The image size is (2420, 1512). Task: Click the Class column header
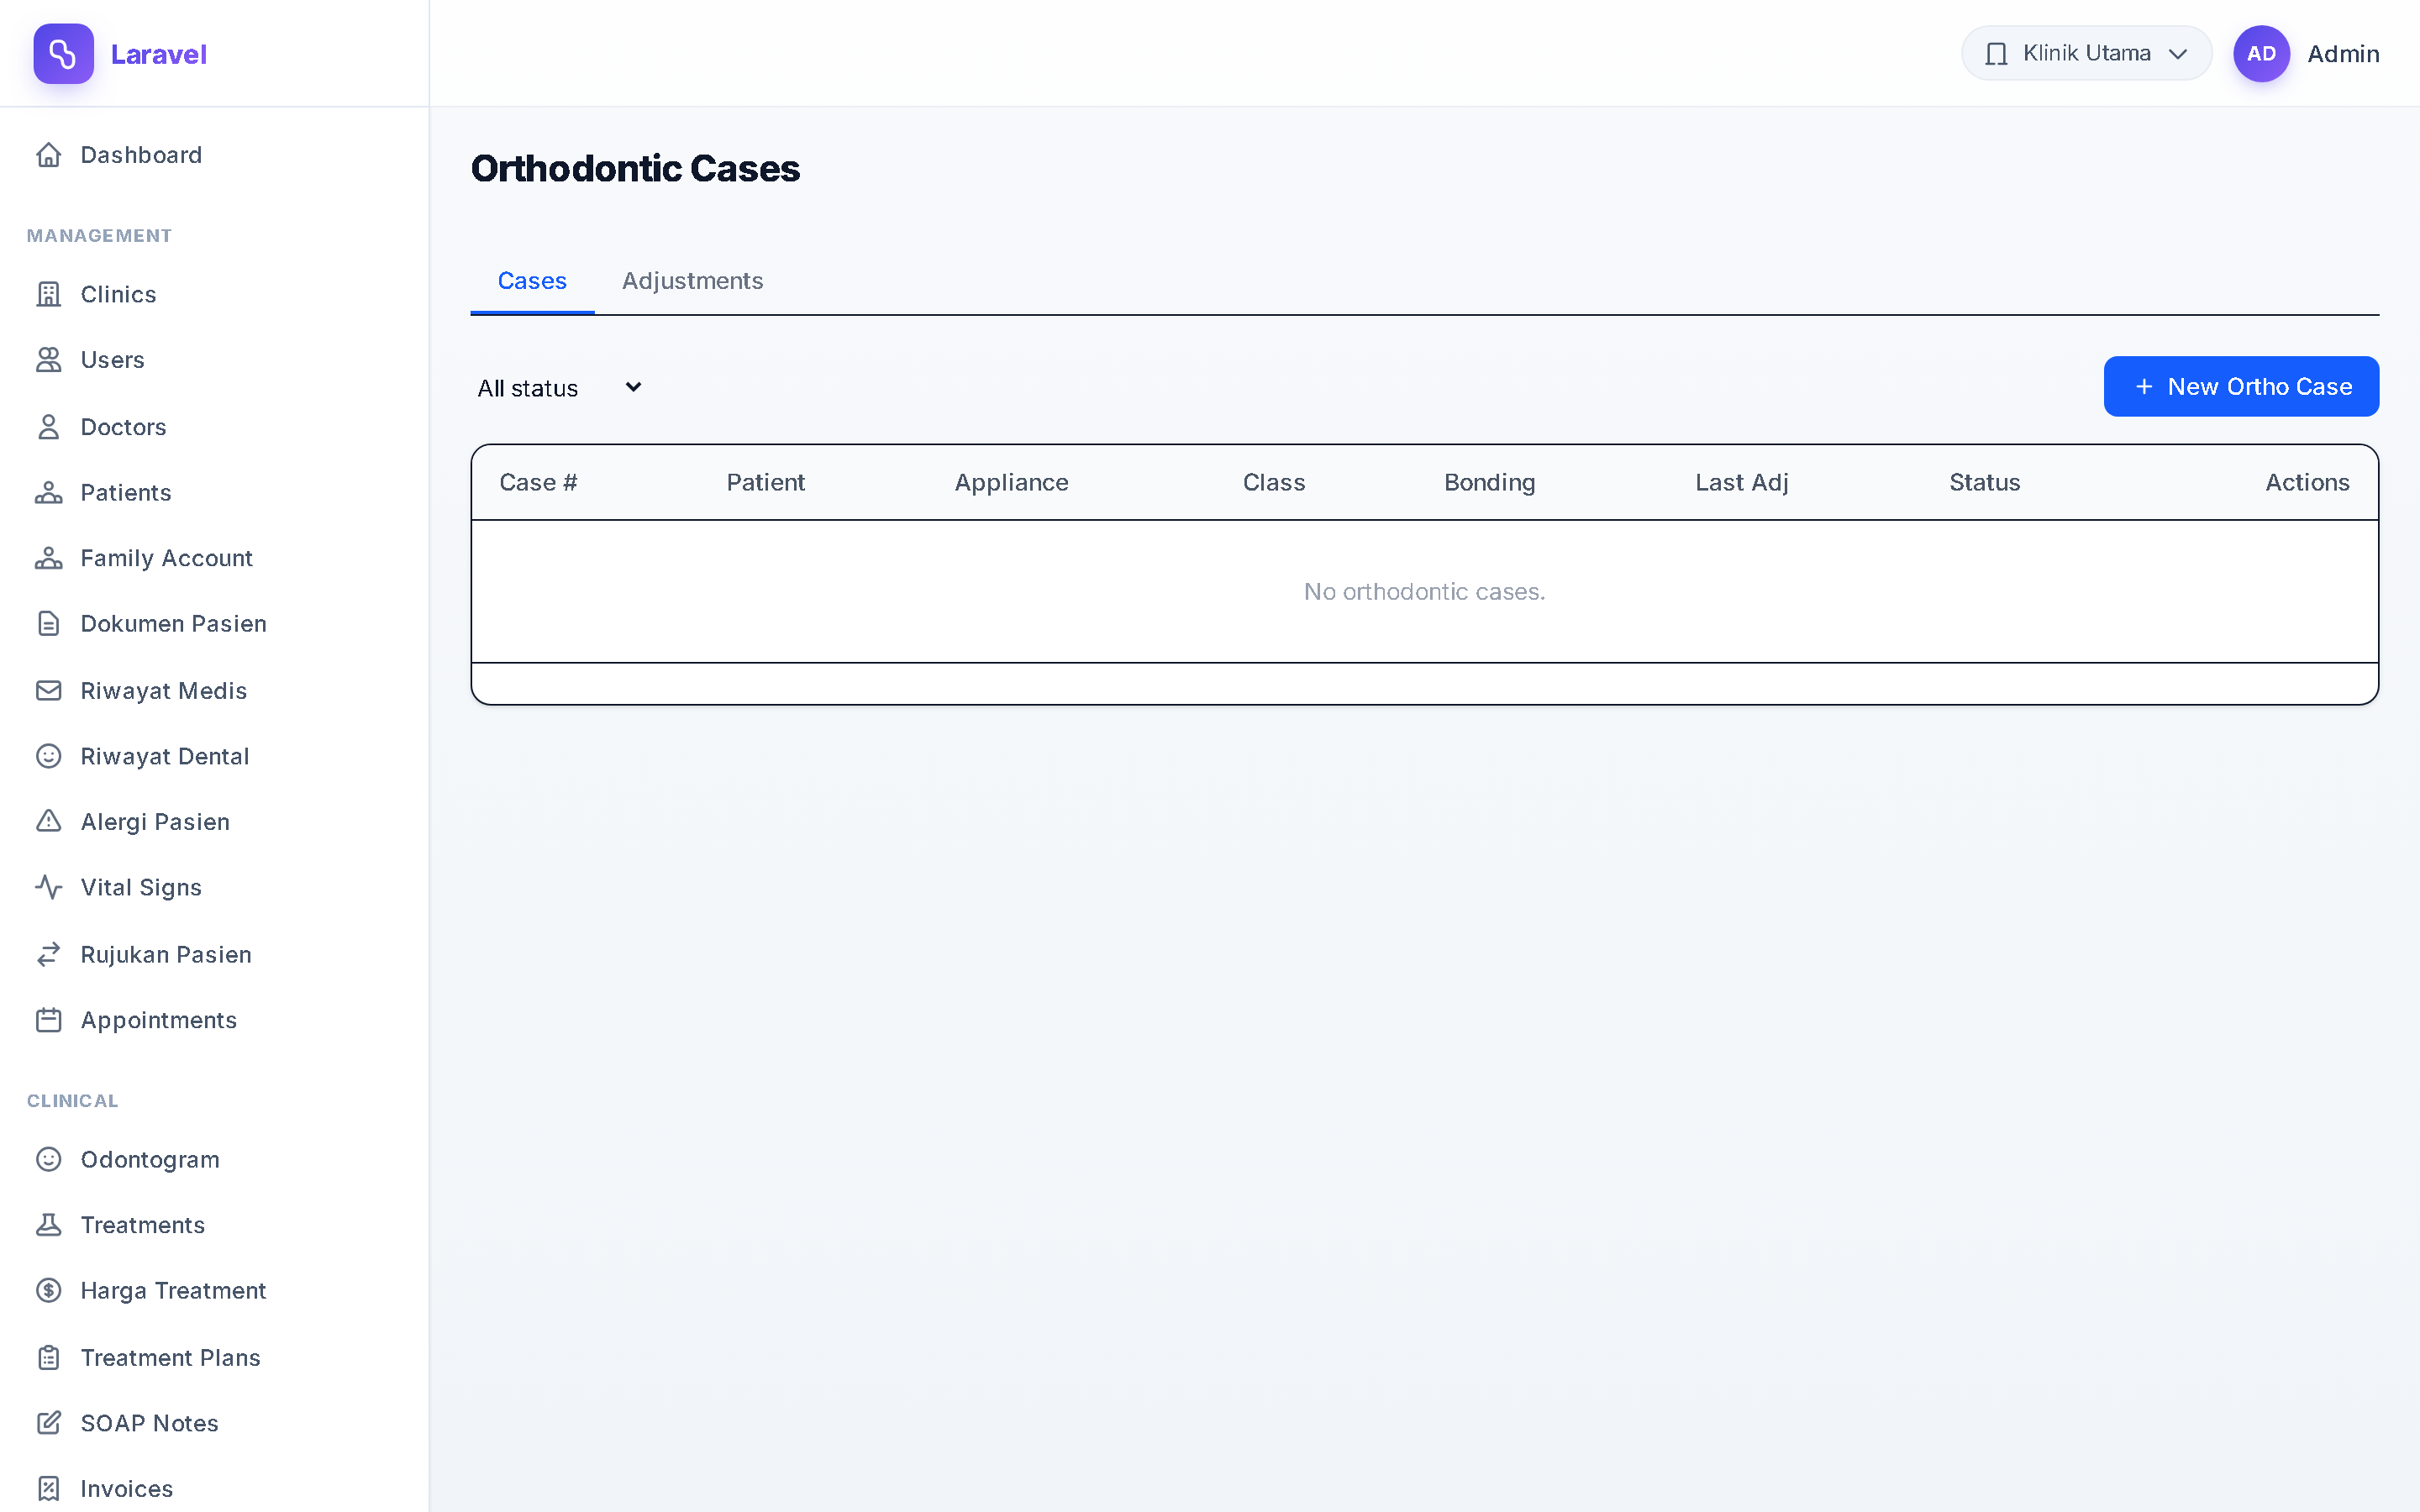(1273, 483)
